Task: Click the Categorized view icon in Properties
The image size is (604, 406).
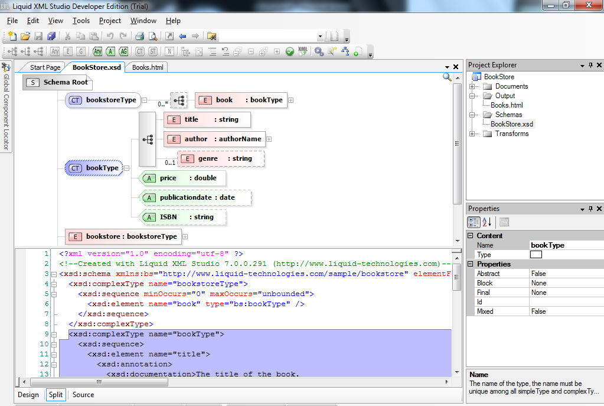Action: (474, 222)
